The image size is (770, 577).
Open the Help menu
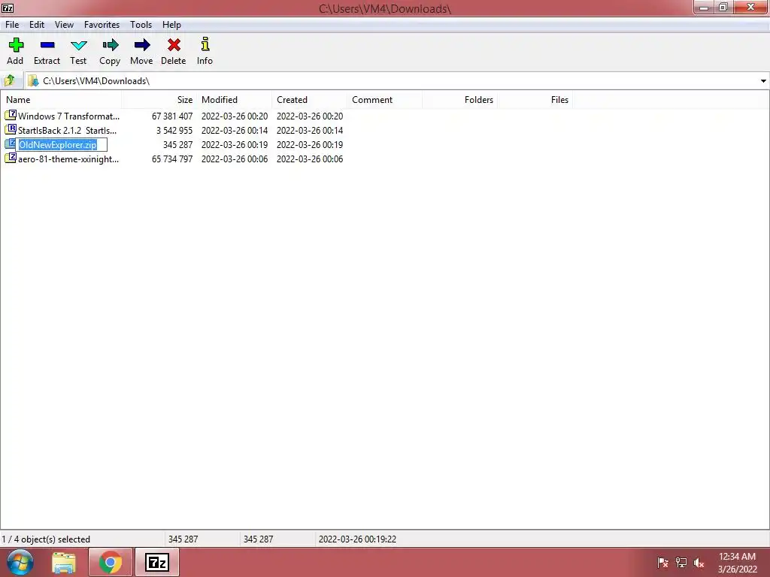(x=172, y=25)
